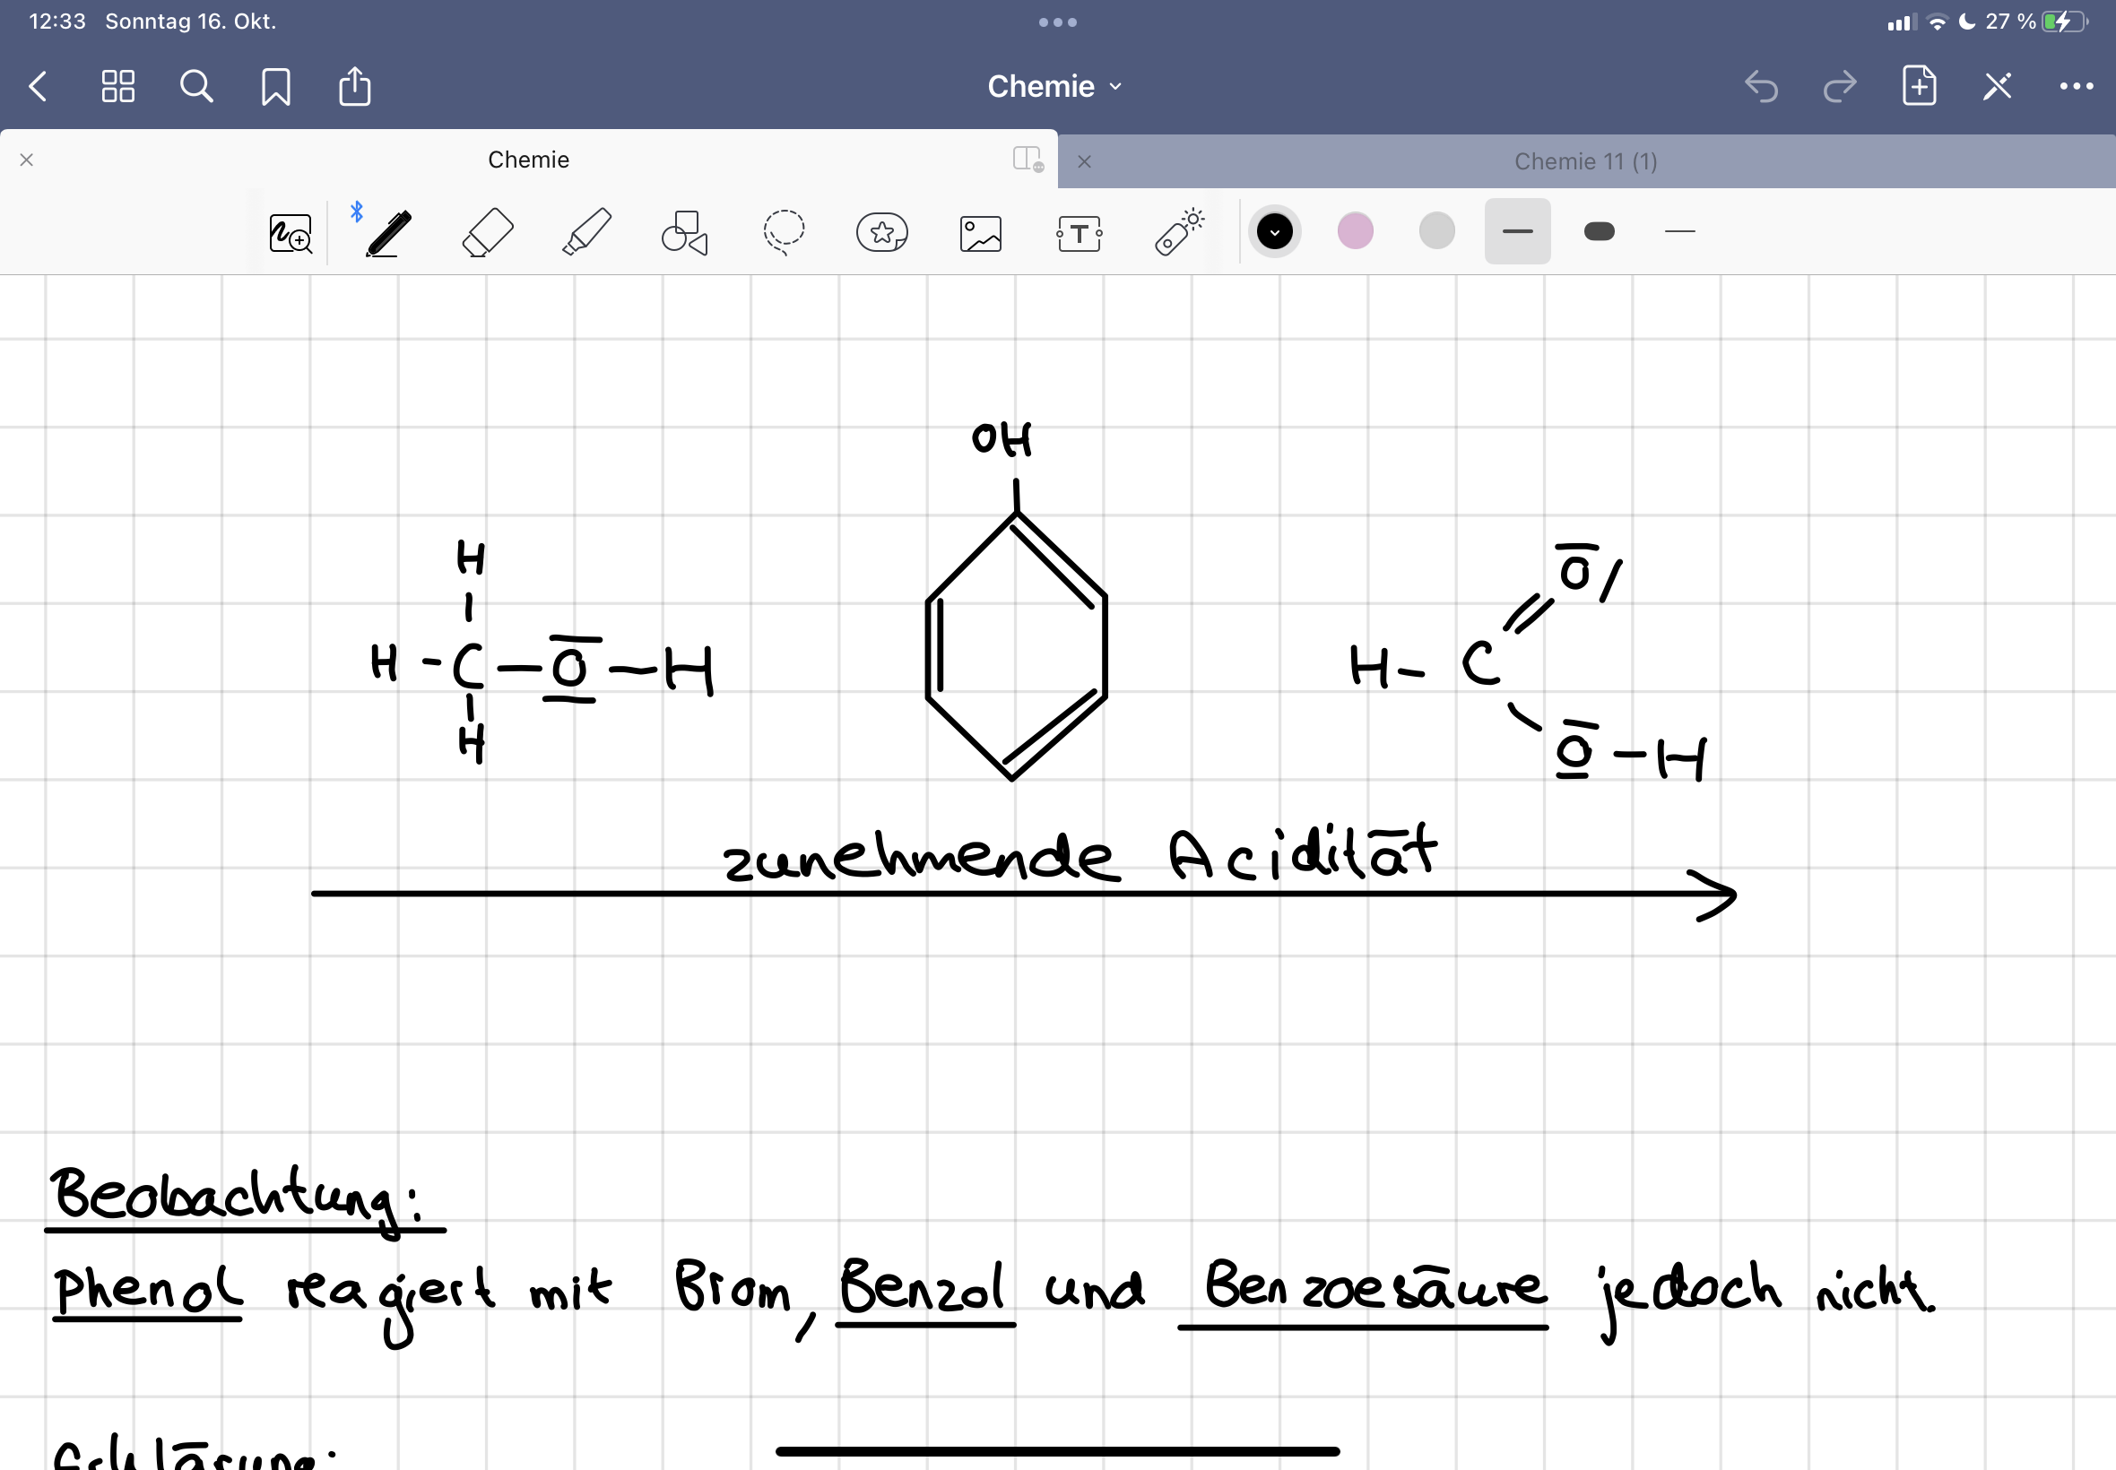Select the Pen tool

[x=386, y=232]
